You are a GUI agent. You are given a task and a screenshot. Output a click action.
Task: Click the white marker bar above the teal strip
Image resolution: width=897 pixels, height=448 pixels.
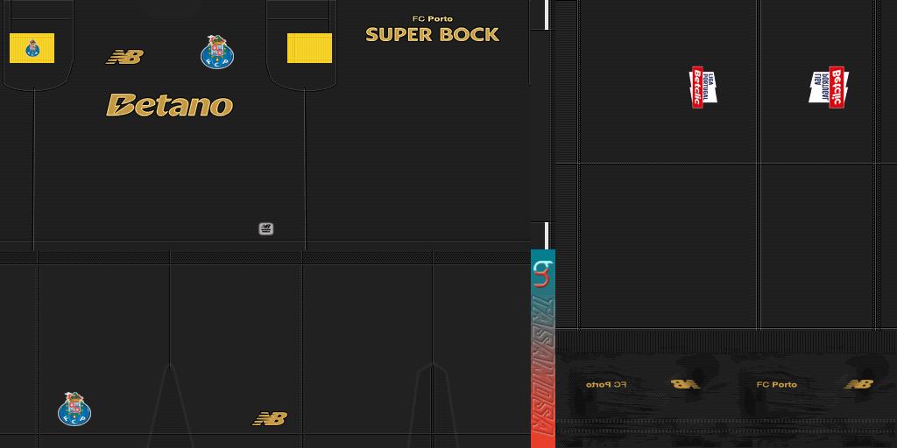[547, 234]
